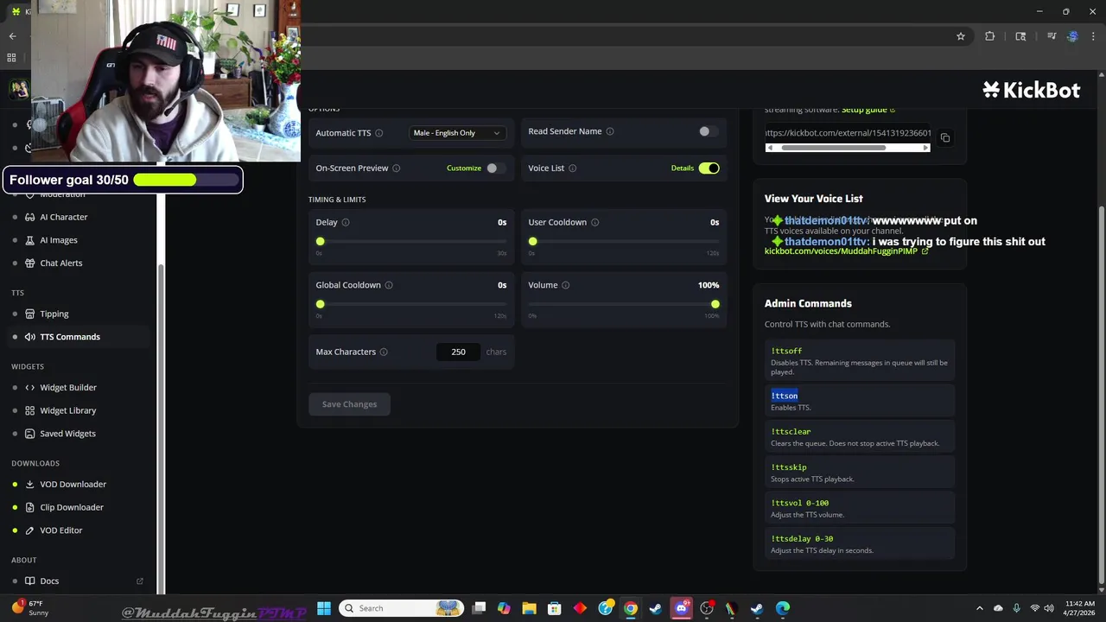Open the Clip Downloader page

[x=71, y=507]
